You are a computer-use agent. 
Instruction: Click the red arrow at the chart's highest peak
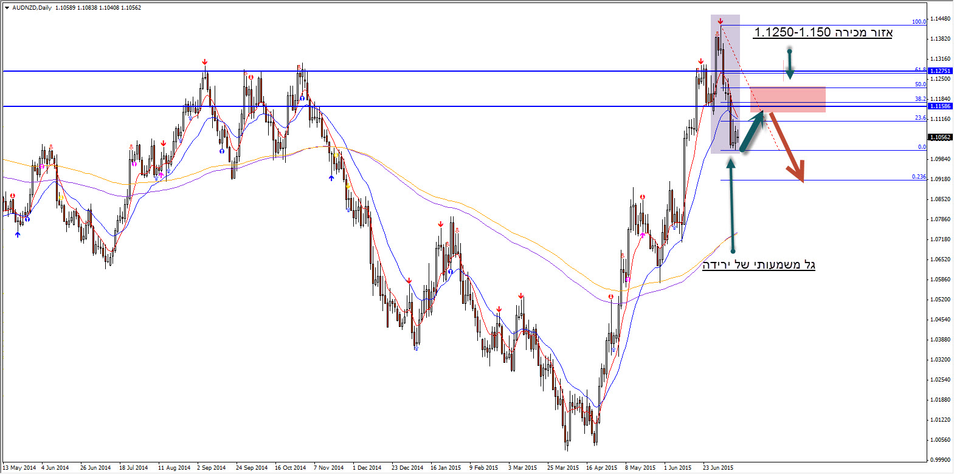(x=721, y=21)
